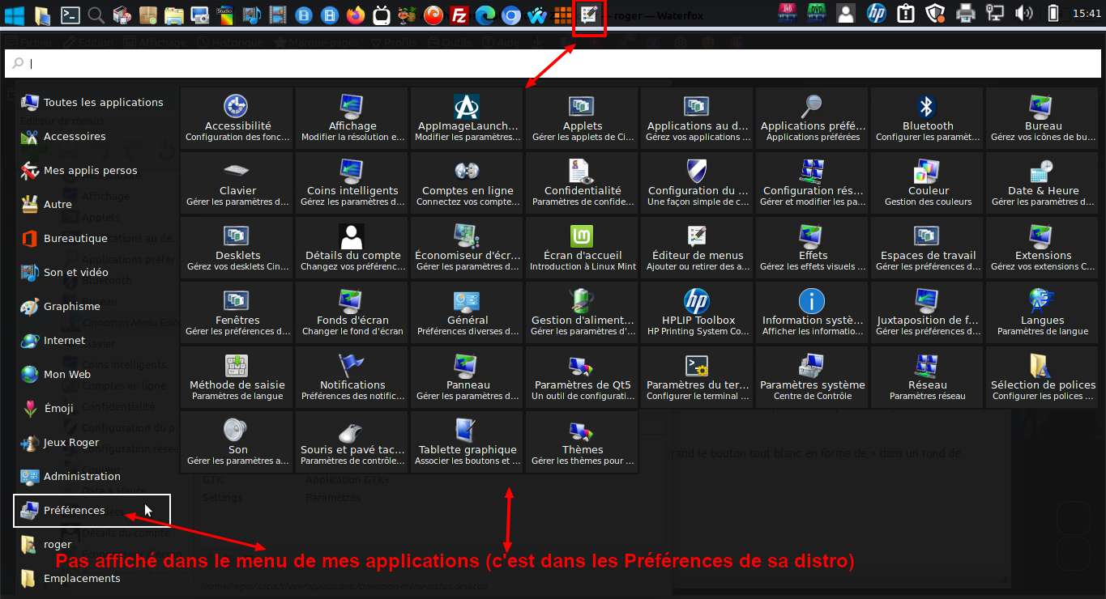Screen dimensions: 1106x599
Task: Open the Notifications preferences
Action: pyautogui.click(x=352, y=376)
